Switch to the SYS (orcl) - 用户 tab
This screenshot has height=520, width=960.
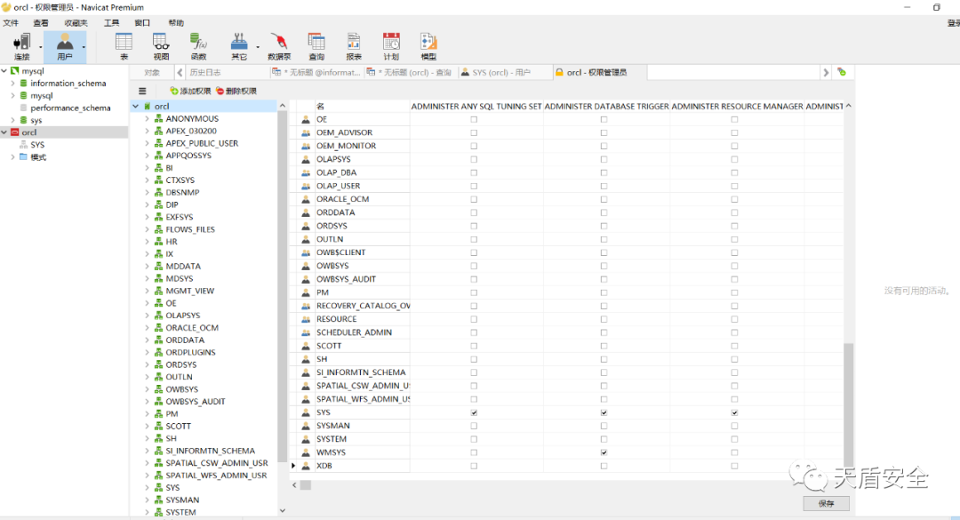[500, 73]
